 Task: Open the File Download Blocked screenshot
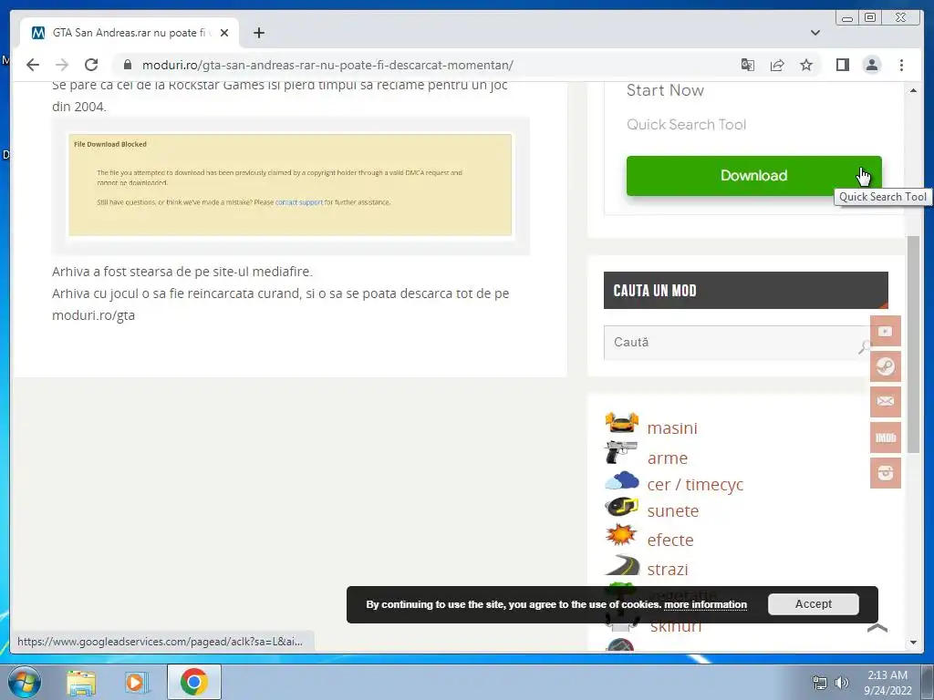(290, 185)
